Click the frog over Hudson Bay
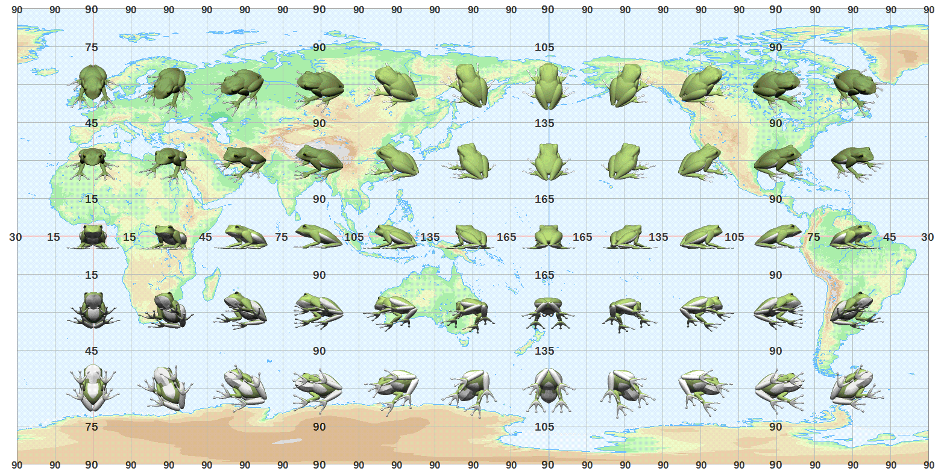This screenshot has height=471, width=938. tap(776, 85)
